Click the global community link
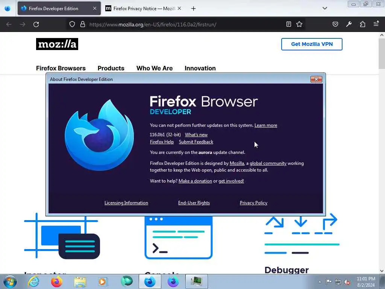This screenshot has height=289, width=385. 268,163
